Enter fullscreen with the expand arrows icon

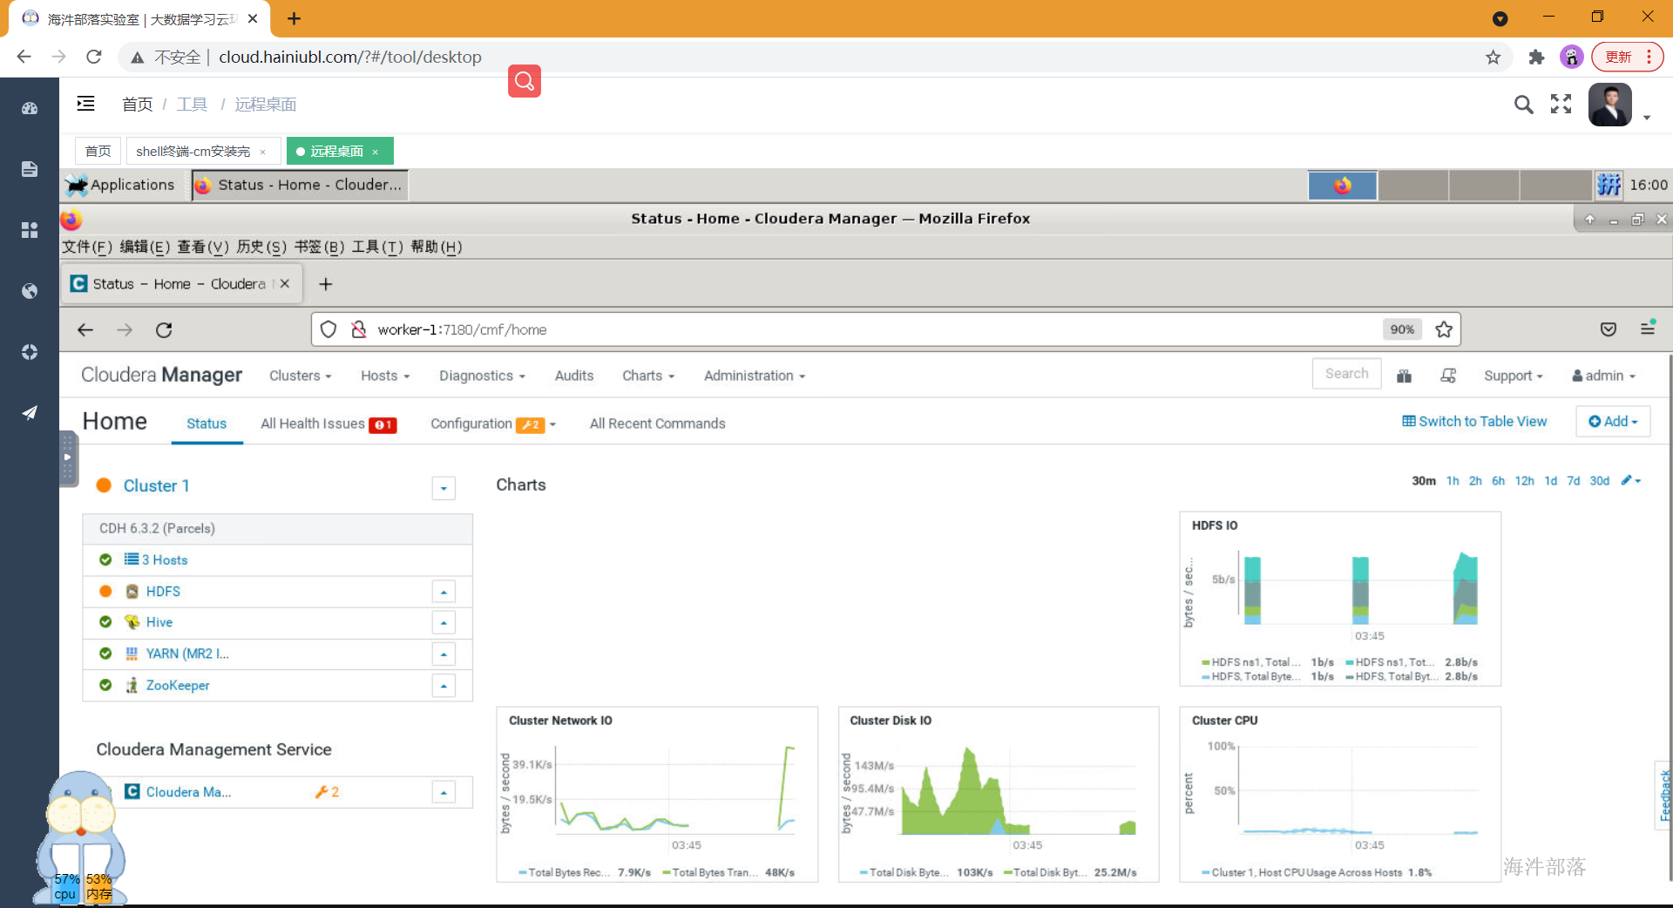click(x=1561, y=105)
